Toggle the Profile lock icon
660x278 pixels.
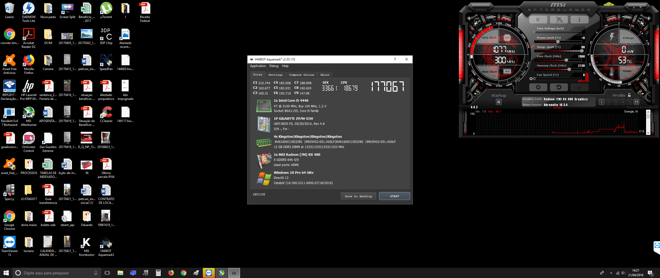[x=629, y=95]
